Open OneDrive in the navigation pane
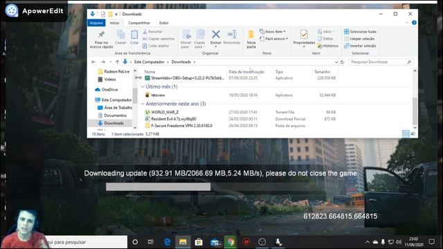443x249 pixels. click(107, 89)
